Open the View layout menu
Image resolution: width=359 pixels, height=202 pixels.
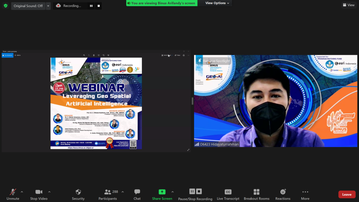[349, 5]
